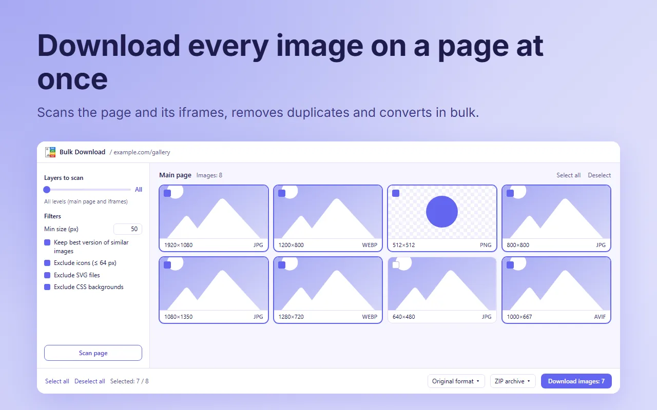Click Deselect all in the bottom bar

tap(90, 381)
